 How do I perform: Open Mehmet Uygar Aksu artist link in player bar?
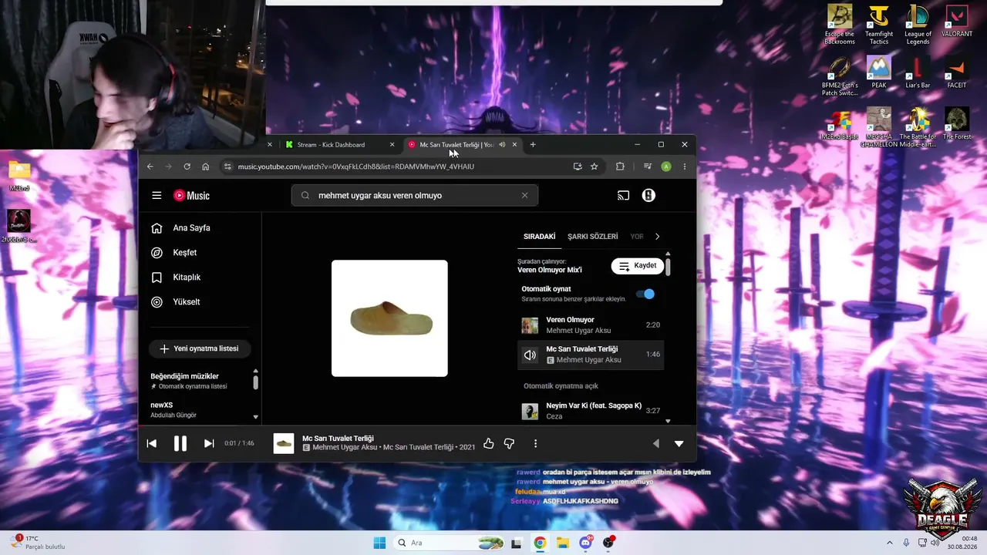point(345,448)
